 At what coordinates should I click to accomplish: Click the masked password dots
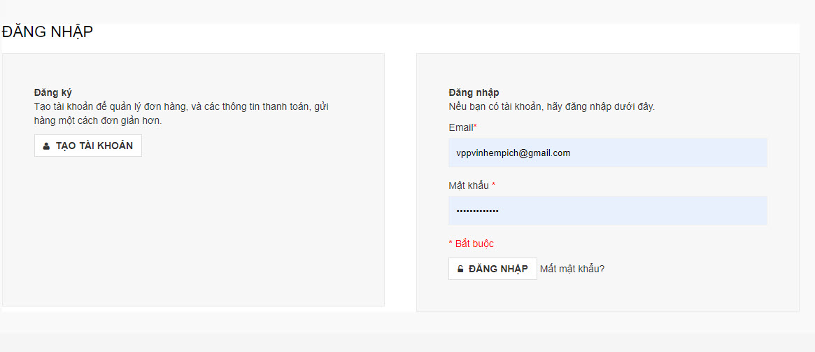click(478, 211)
